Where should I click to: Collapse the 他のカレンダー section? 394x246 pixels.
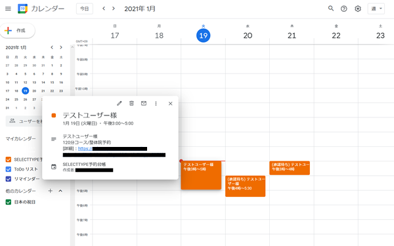[x=60, y=191]
